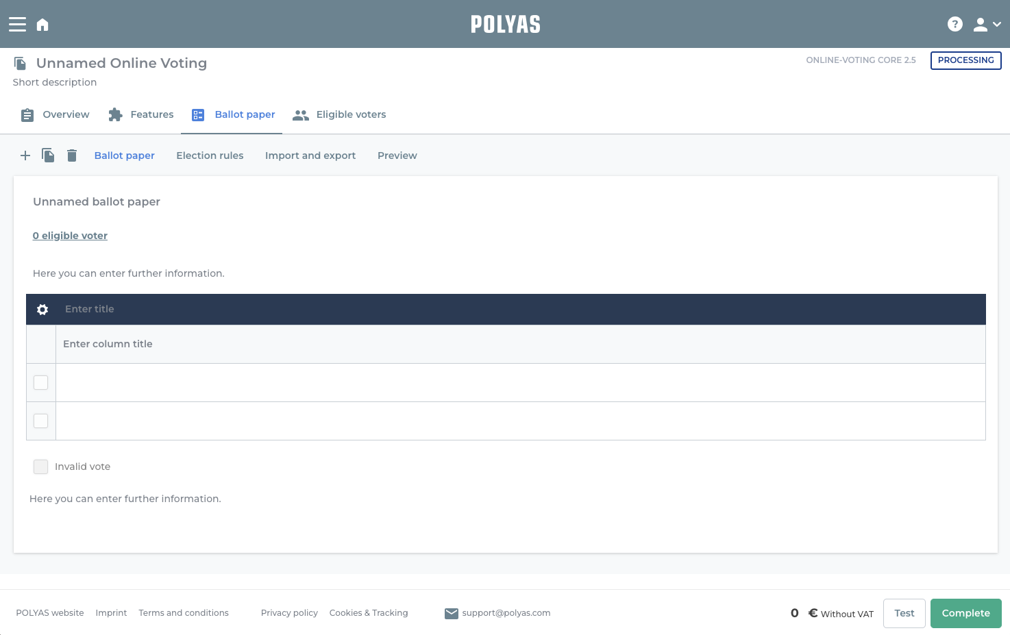Image resolution: width=1010 pixels, height=635 pixels.
Task: Add a new ballot paper with plus icon
Action: (x=25, y=155)
